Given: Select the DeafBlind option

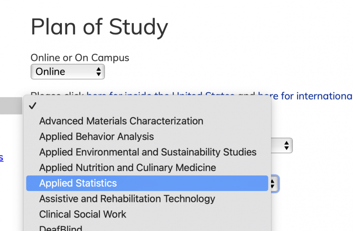Looking at the screenshot, I should click(60, 228).
